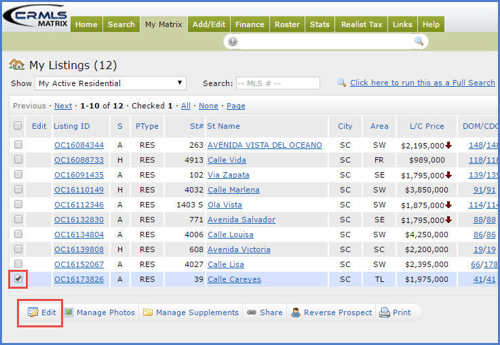Check the box for listing OC16091435
This screenshot has height=345, width=500.
pyautogui.click(x=18, y=174)
